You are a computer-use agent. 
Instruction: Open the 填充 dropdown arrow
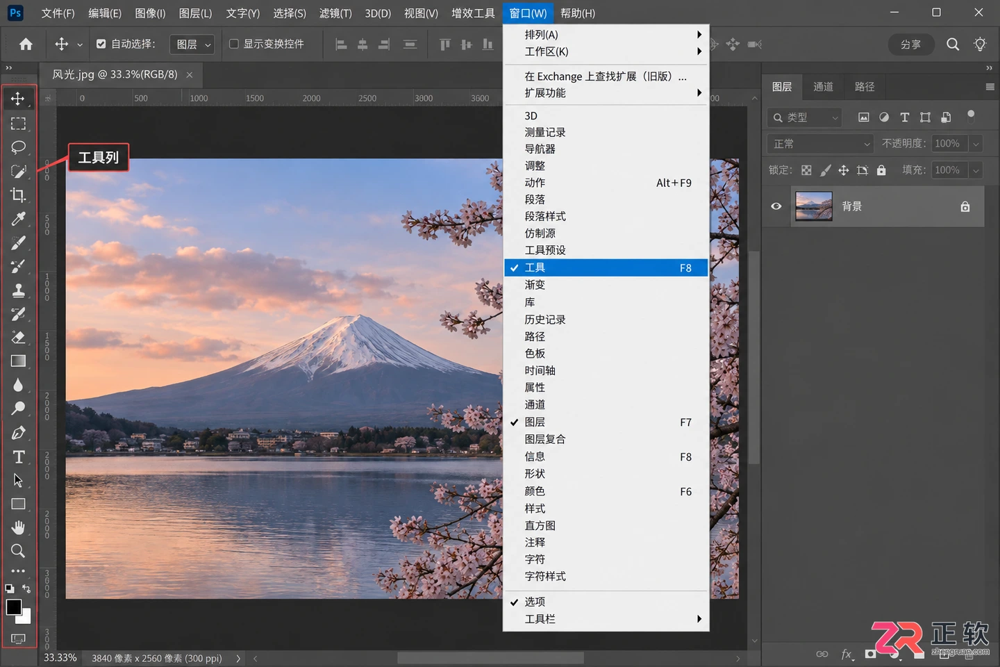tap(976, 170)
